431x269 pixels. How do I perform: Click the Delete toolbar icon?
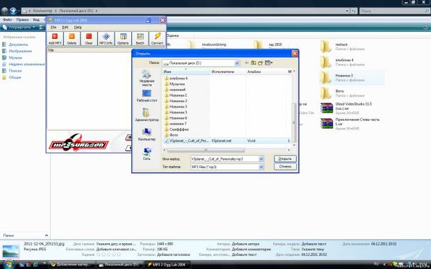coord(72,39)
